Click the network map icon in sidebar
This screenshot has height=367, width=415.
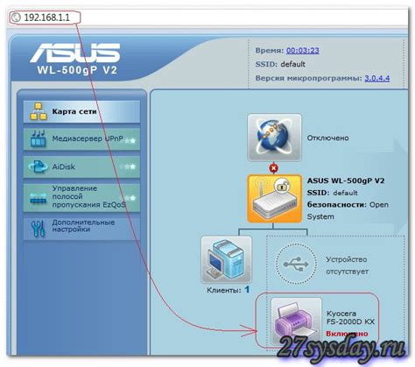[x=39, y=111]
